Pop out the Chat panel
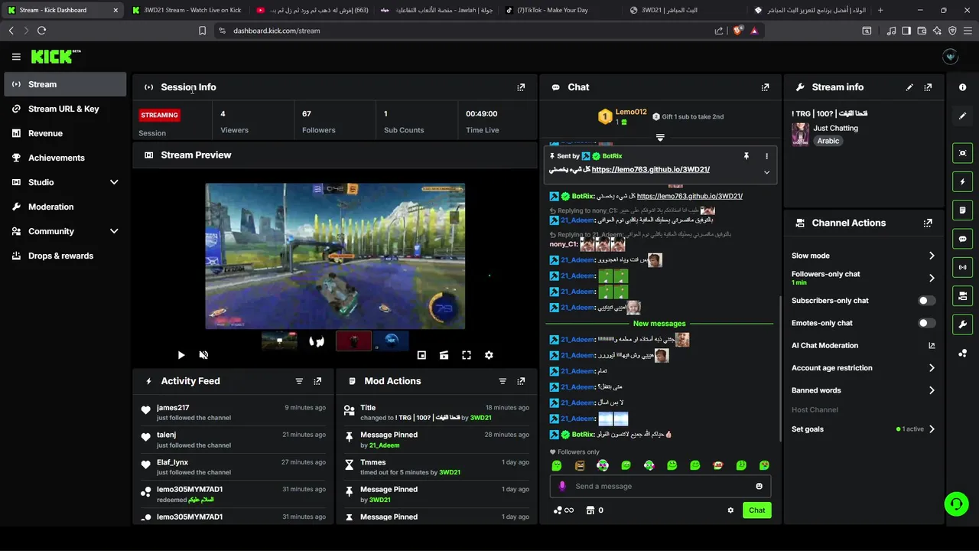The image size is (979, 551). pyautogui.click(x=765, y=87)
